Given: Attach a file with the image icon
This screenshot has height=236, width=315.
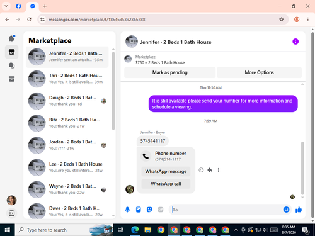Looking at the screenshot, I should coord(139,210).
